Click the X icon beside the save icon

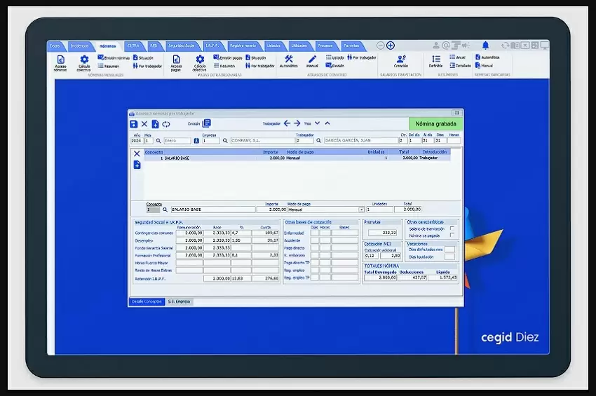[144, 124]
